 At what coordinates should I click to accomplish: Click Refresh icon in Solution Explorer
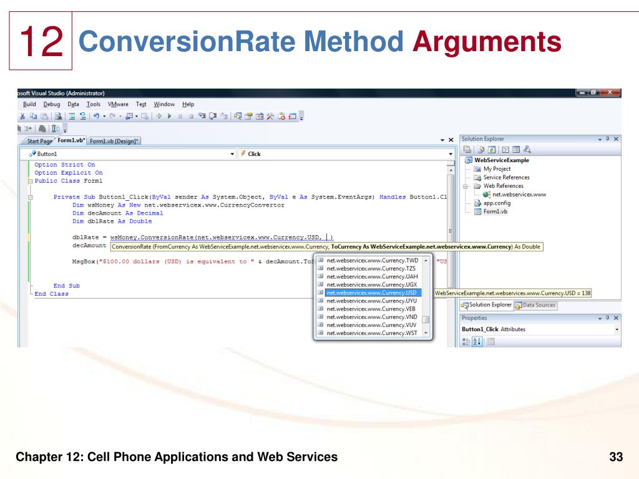point(492,150)
